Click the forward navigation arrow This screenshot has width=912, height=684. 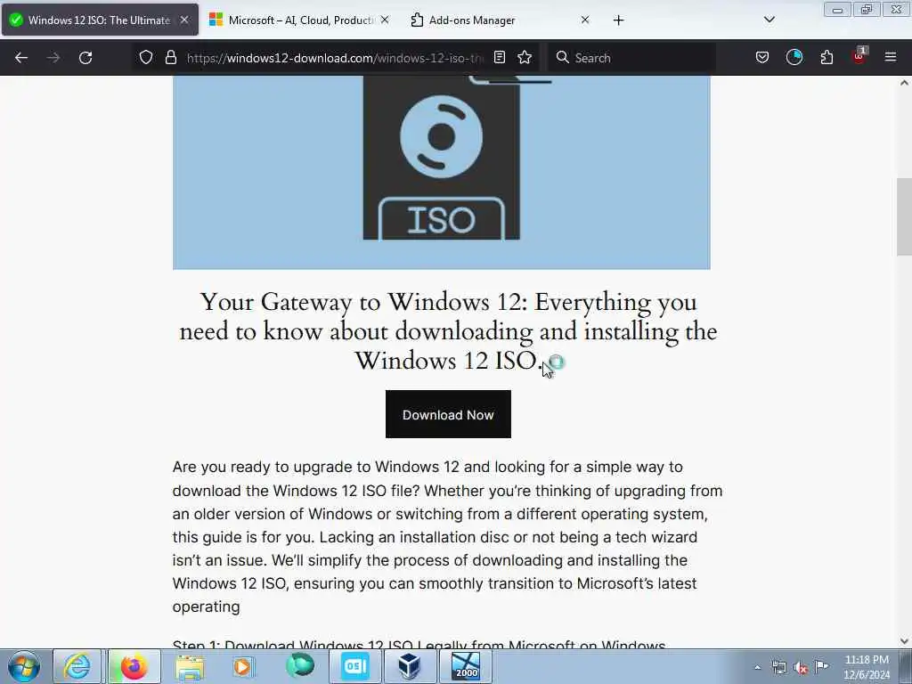(x=53, y=58)
